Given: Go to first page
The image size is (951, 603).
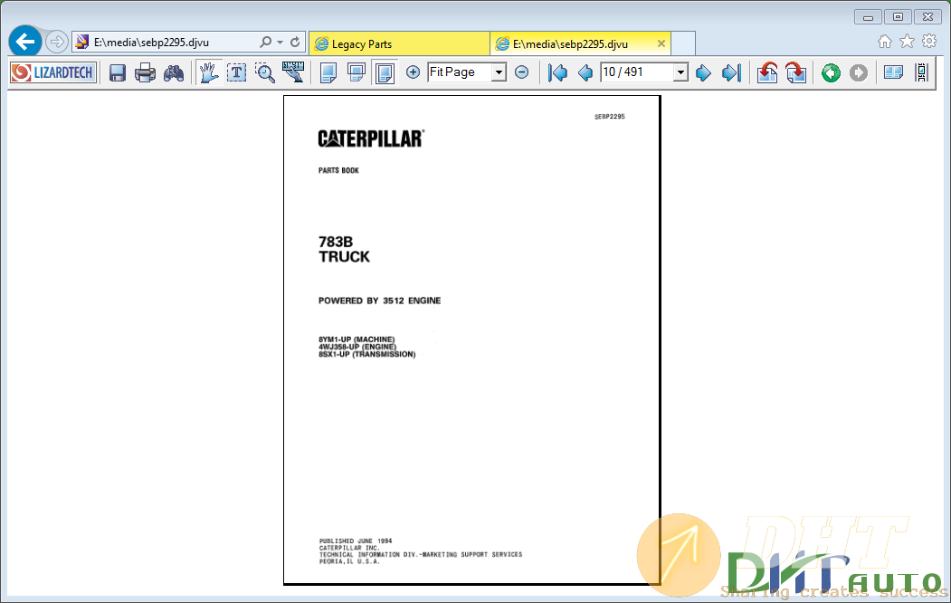Looking at the screenshot, I should coord(557,73).
